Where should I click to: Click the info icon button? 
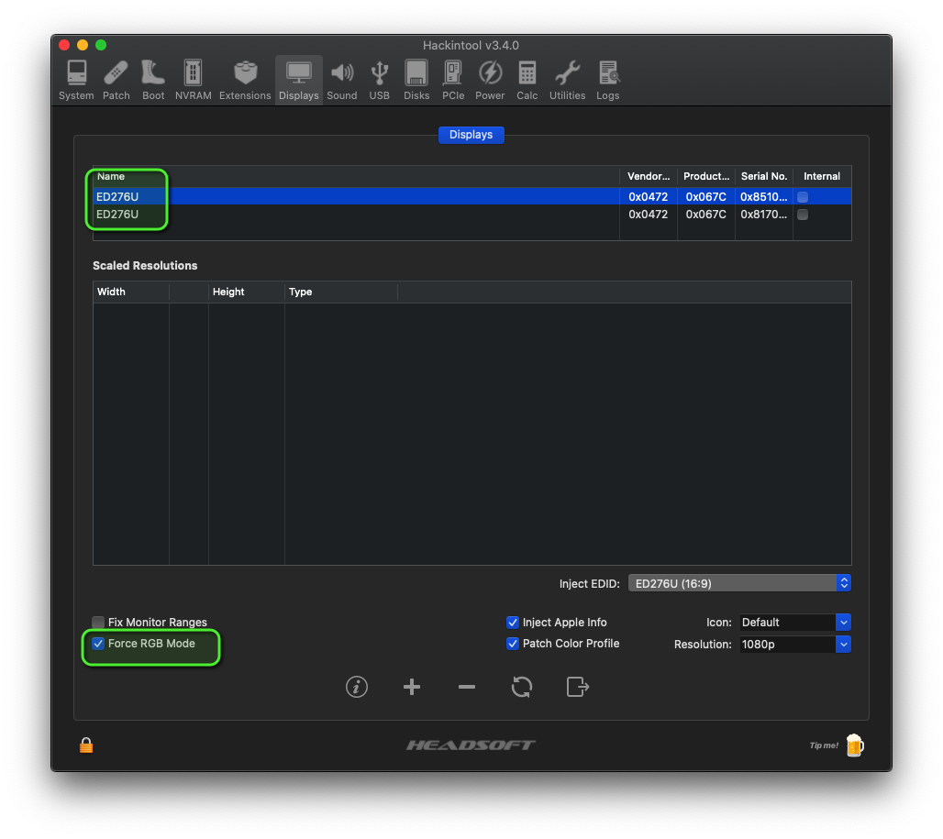coord(357,687)
